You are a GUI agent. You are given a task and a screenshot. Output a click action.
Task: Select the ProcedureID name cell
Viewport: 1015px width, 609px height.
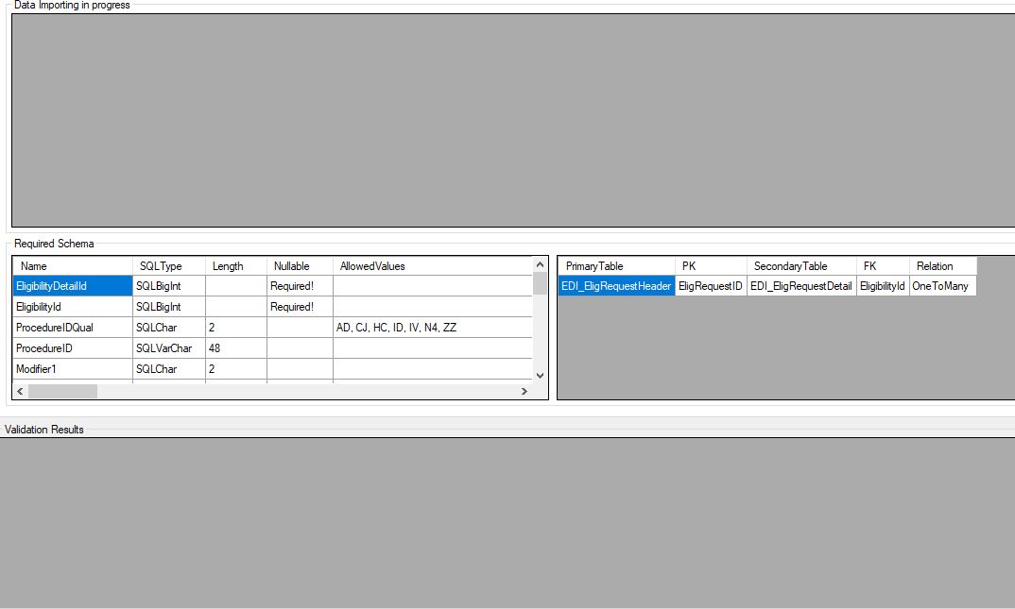pyautogui.click(x=73, y=347)
